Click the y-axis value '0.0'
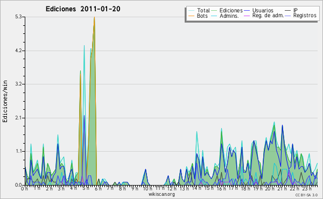323x199 pixels. point(18,185)
